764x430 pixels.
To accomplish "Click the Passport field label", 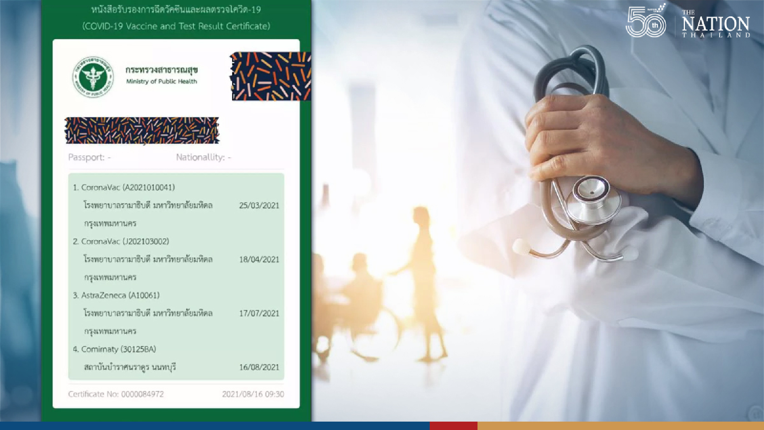I will coord(89,157).
